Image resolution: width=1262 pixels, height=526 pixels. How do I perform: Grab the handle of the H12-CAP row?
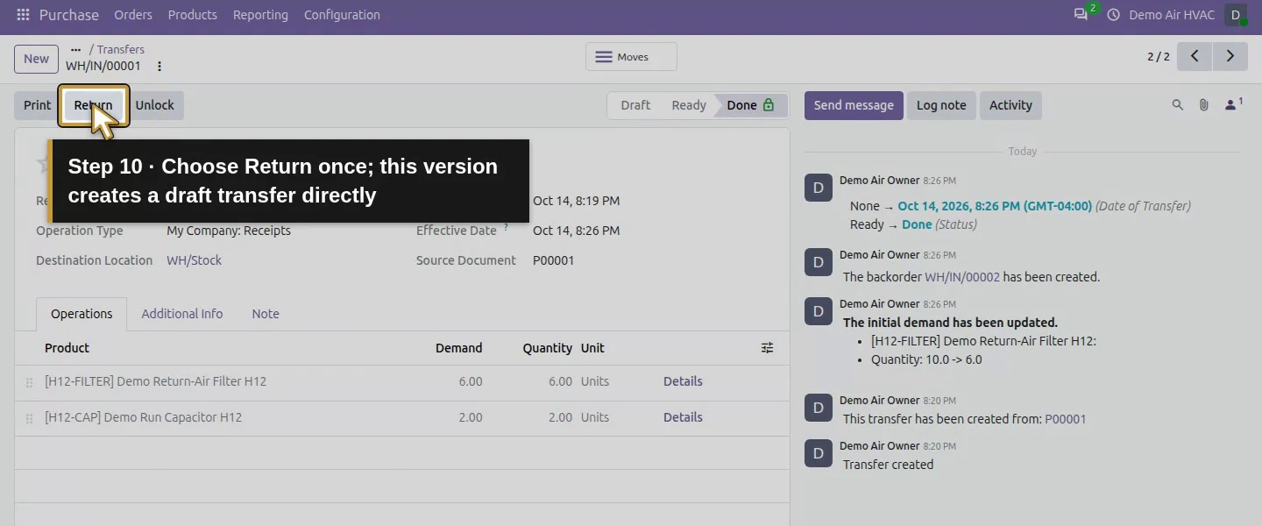29,418
